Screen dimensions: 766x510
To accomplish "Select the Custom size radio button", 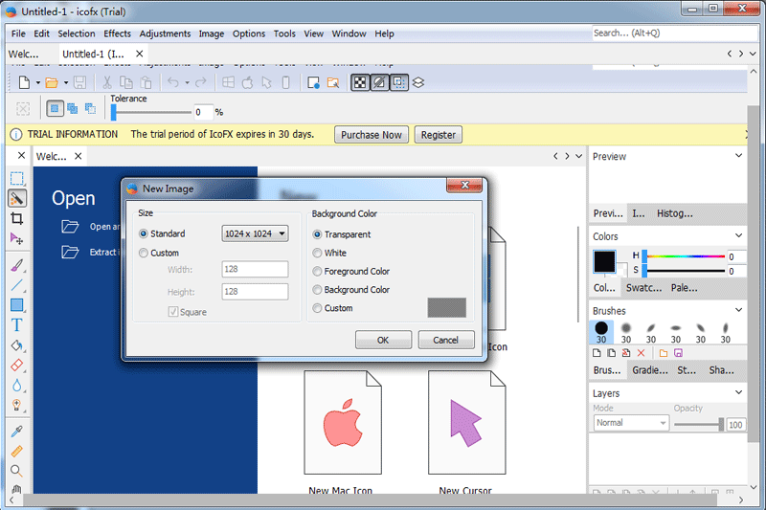I will pos(143,253).
